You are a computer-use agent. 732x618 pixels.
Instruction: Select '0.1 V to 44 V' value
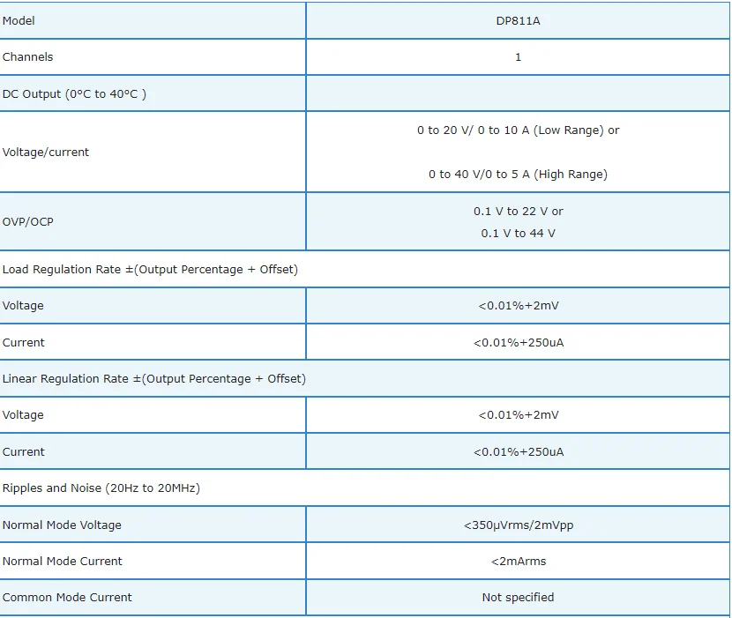(519, 234)
